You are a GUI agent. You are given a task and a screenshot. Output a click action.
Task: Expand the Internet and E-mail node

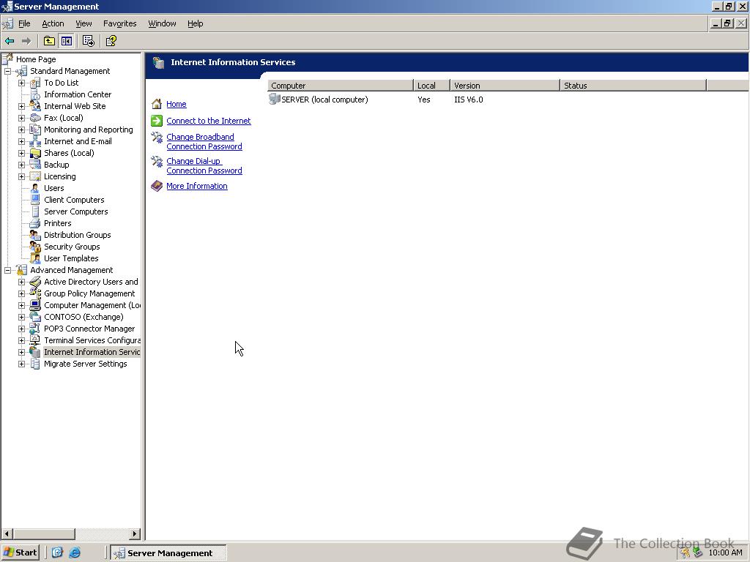tap(21, 141)
